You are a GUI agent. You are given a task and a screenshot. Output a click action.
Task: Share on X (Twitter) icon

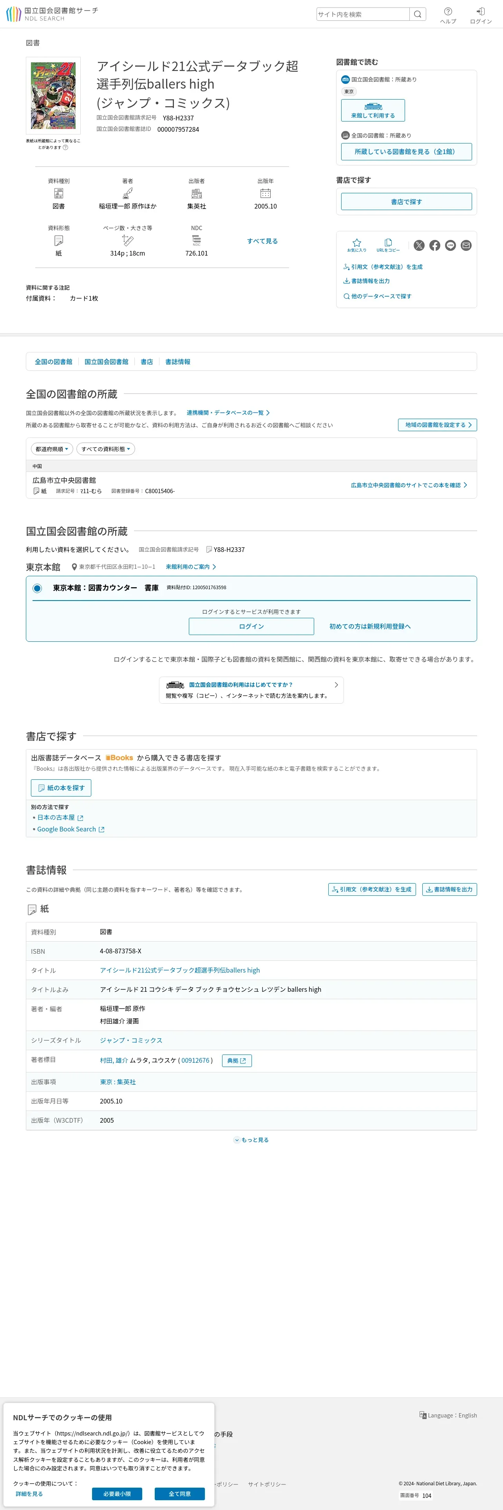[x=419, y=246]
